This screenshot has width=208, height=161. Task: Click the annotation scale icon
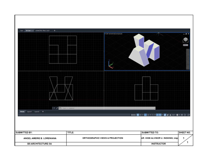point(170,115)
